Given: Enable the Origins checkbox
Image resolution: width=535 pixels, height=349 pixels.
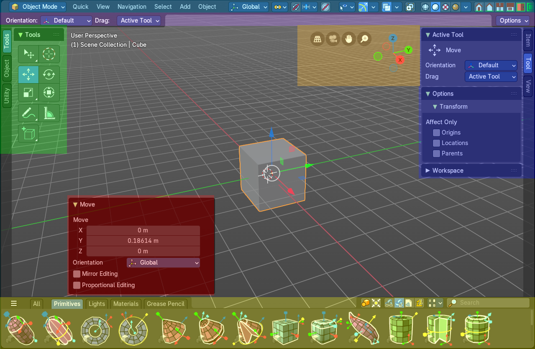Looking at the screenshot, I should [x=436, y=132].
